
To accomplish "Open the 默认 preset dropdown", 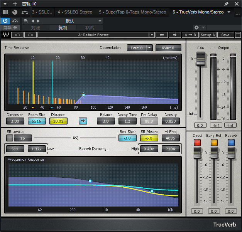I will pos(72,21).
